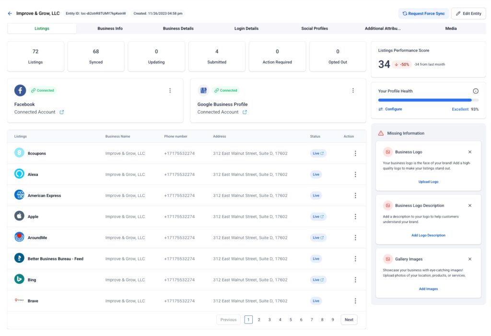Viewport: 491px width, 336px height.
Task: Open the Social Profiles tab
Action: pyautogui.click(x=315, y=29)
